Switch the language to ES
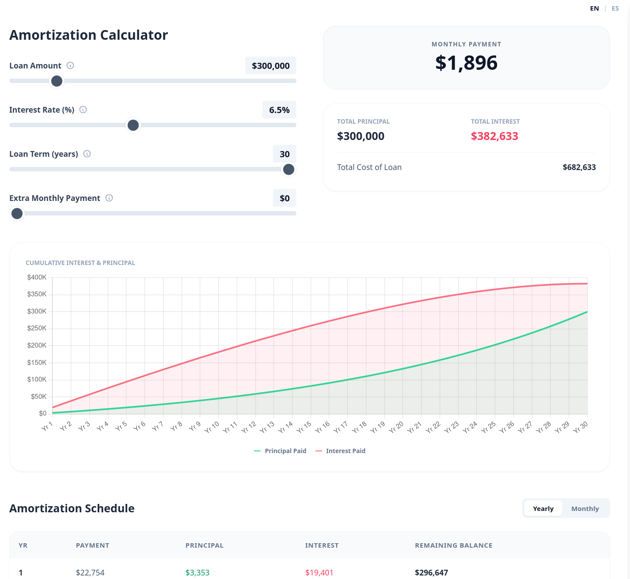The width and height of the screenshot is (630, 579). click(615, 8)
